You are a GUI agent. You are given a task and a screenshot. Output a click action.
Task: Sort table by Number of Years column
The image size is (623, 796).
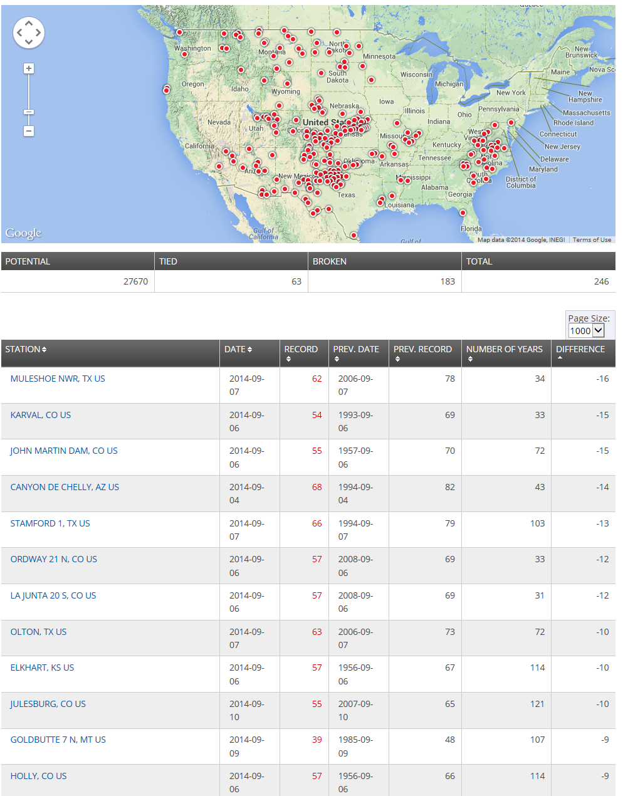505,353
